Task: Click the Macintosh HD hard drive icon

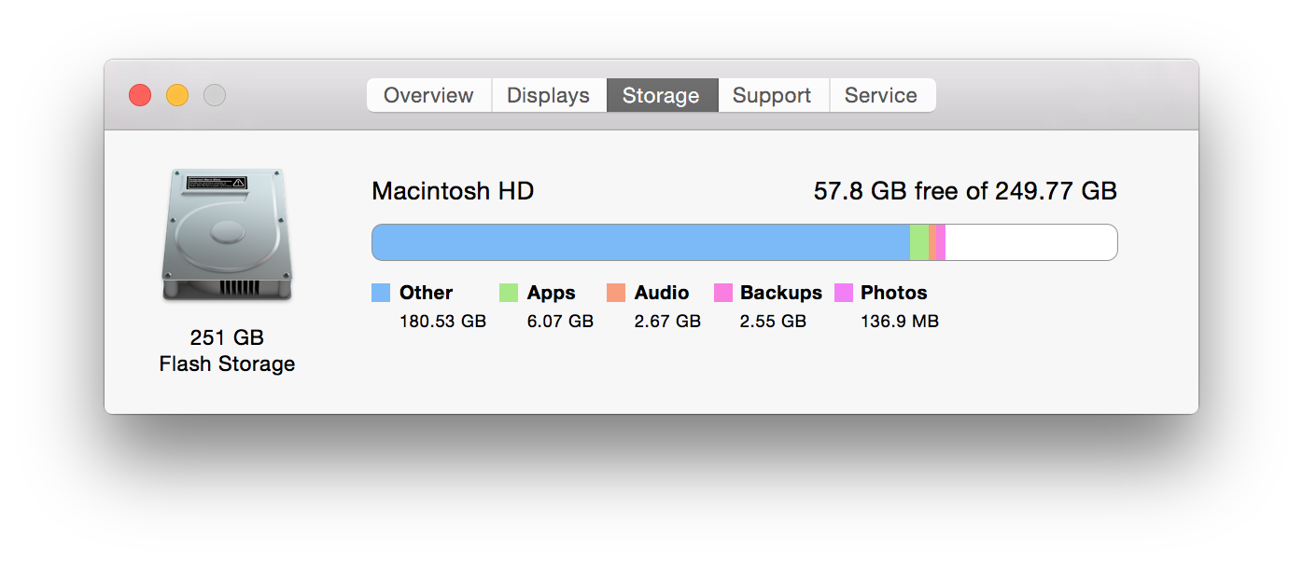Action: [227, 235]
